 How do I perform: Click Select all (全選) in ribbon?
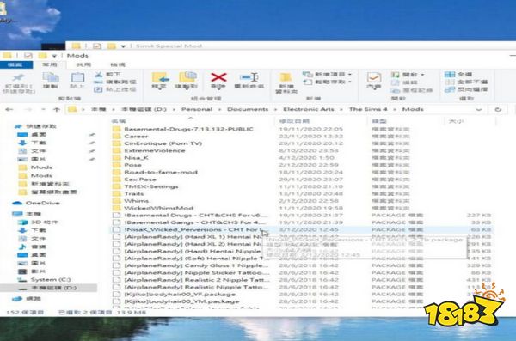458,75
